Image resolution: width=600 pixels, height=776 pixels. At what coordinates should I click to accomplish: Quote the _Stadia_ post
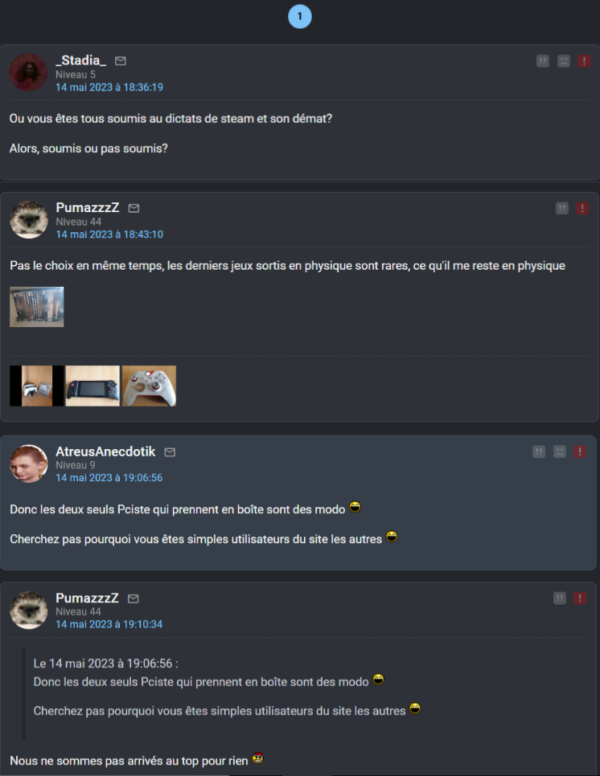click(543, 61)
